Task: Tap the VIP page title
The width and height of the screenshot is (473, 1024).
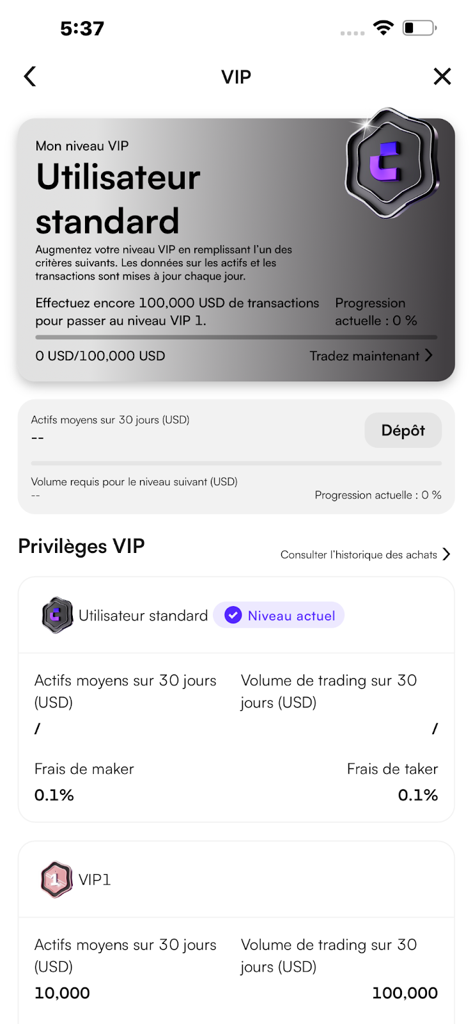Action: click(236, 77)
